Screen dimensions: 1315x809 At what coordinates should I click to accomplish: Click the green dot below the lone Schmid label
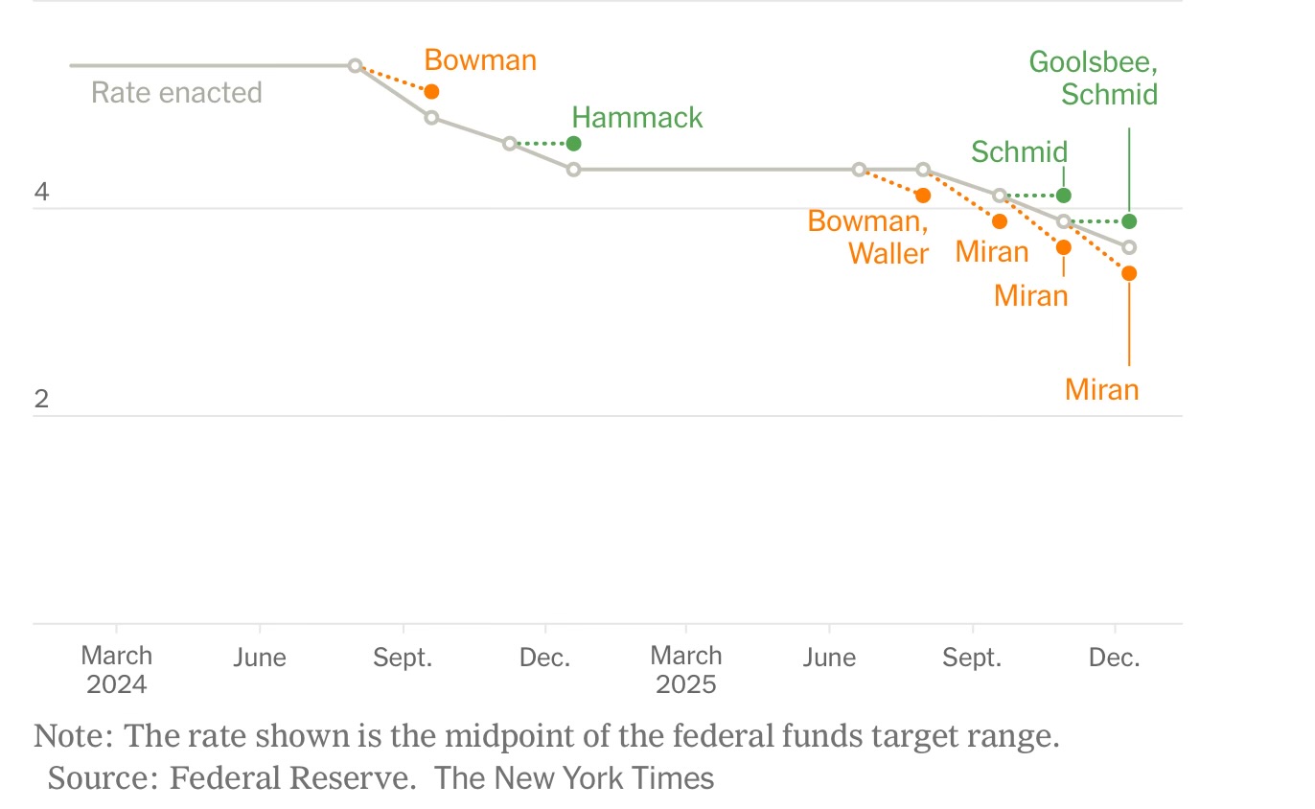pyautogui.click(x=1063, y=196)
